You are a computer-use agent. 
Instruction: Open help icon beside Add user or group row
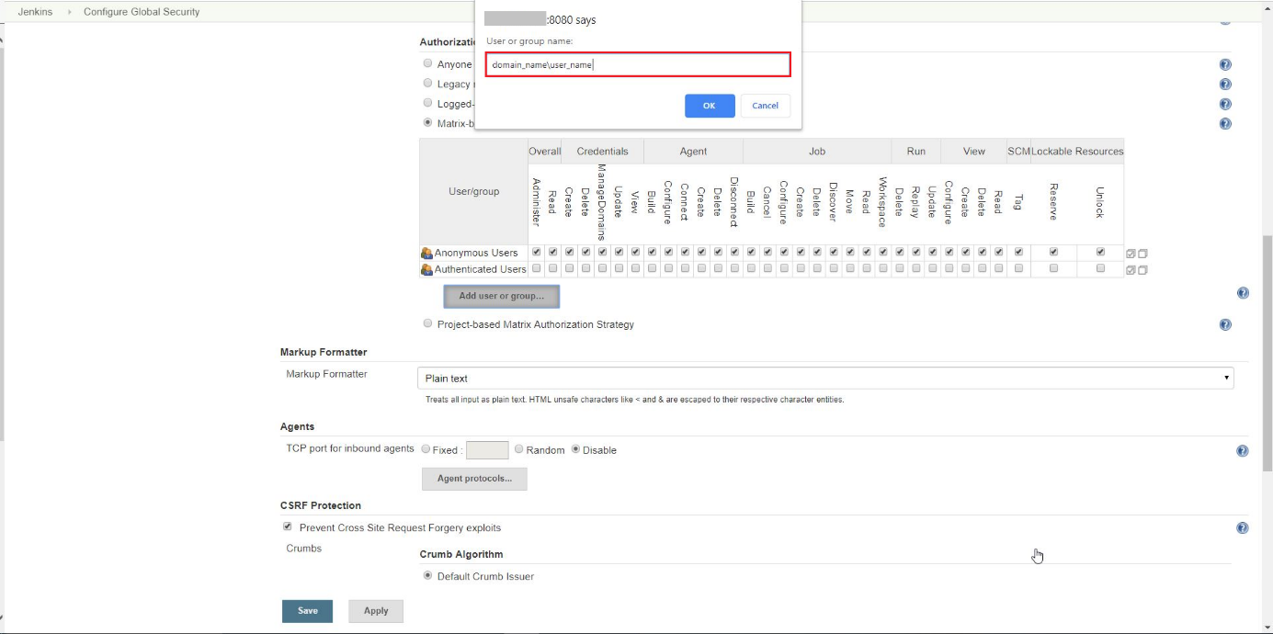point(1243,293)
